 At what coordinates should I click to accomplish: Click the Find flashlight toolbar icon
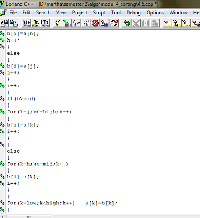click(x=167, y=23)
